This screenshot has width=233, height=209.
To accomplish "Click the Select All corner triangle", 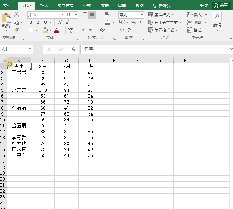I will point(4,60).
